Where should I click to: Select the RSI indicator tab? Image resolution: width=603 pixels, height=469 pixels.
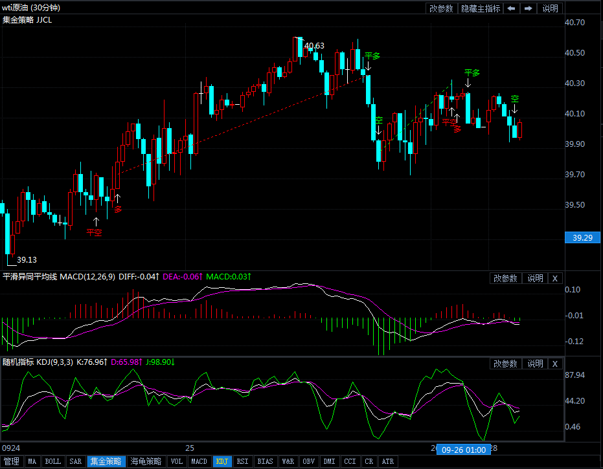[242, 462]
